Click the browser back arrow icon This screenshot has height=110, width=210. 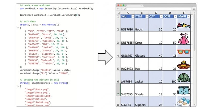coord(118,9)
